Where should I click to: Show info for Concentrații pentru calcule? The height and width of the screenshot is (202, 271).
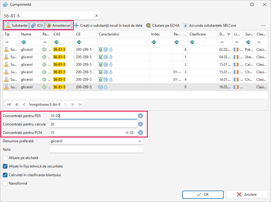click(x=141, y=124)
